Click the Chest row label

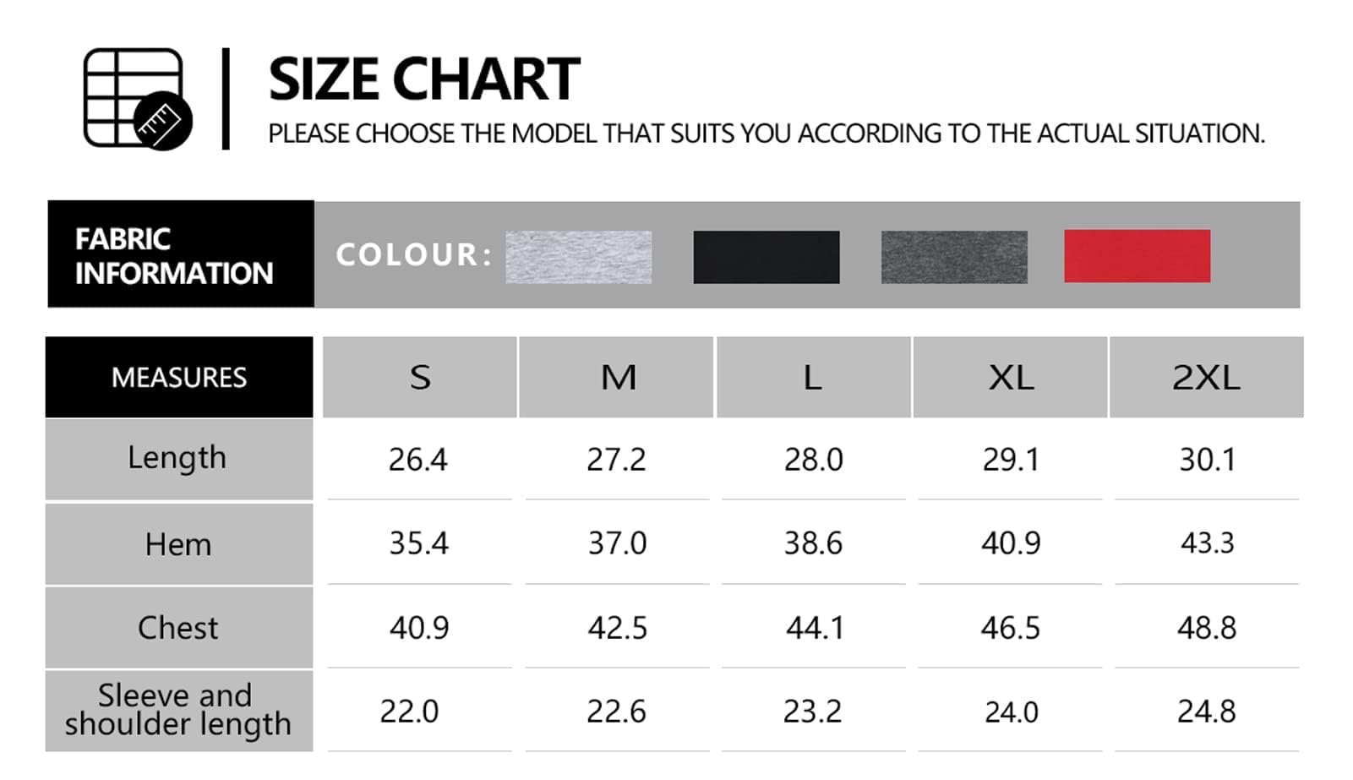[x=179, y=628]
